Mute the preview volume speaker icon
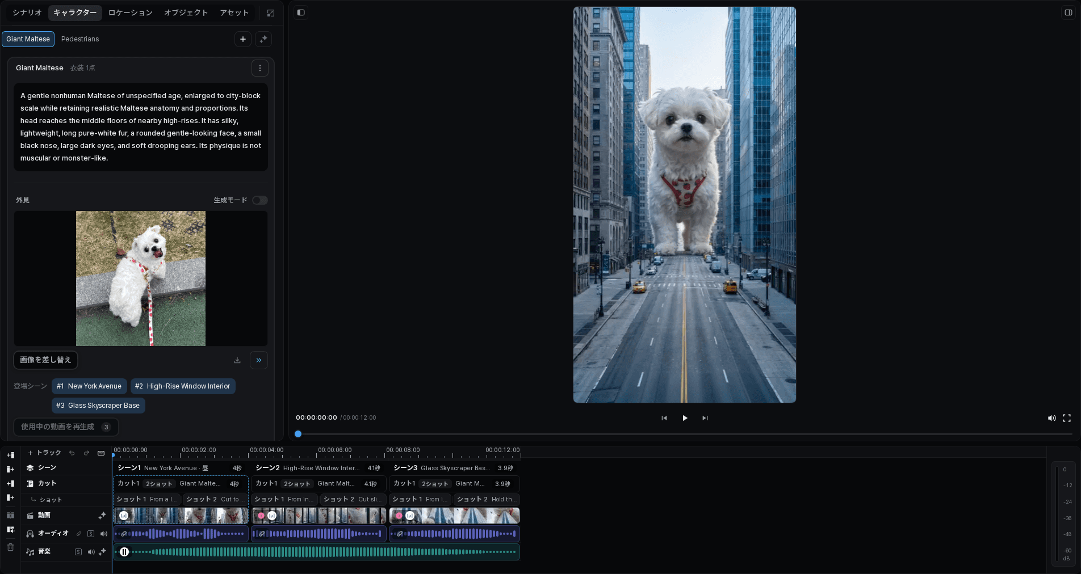 pos(1051,418)
